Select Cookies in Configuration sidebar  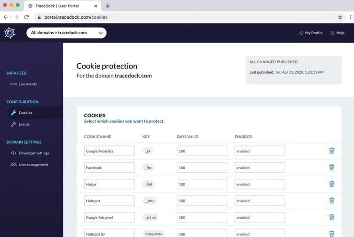pyautogui.click(x=35, y=113)
